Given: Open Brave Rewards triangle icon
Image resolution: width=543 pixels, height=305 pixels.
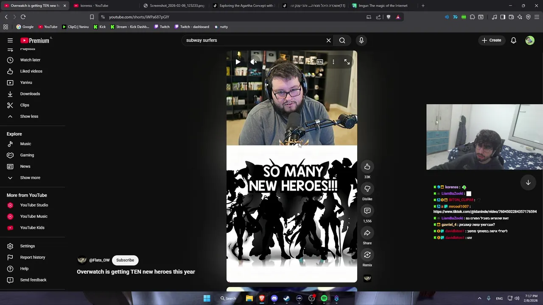Looking at the screenshot, I should tap(398, 17).
